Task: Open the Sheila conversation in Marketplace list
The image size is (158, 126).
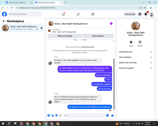Action: [22, 28]
